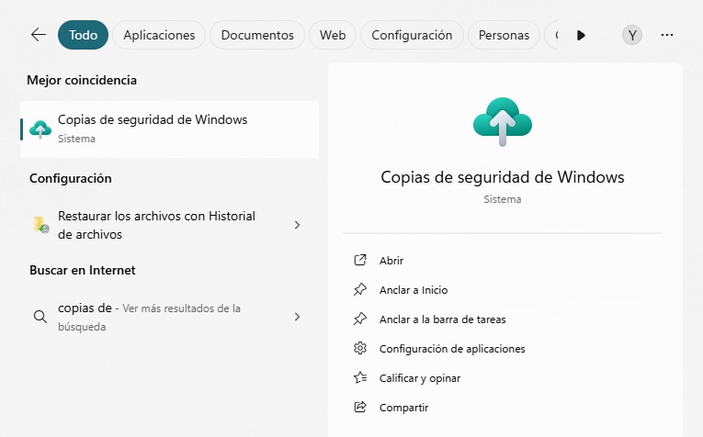This screenshot has width=703, height=437.
Task: Switch to the Personas tab
Action: [x=504, y=35]
